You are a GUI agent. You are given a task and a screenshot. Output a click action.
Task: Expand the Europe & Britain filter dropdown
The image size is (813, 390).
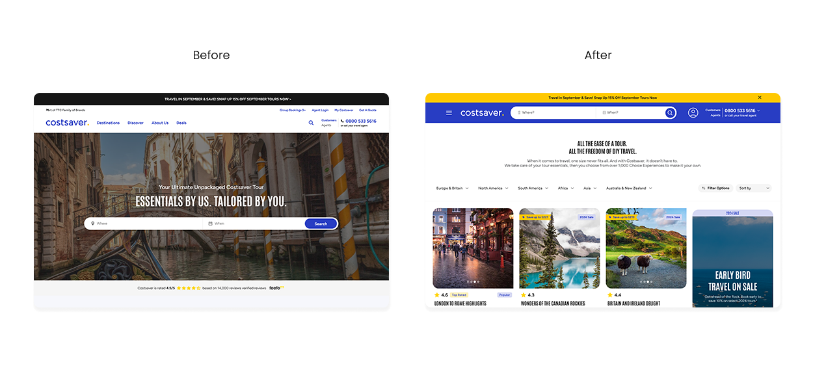click(452, 188)
